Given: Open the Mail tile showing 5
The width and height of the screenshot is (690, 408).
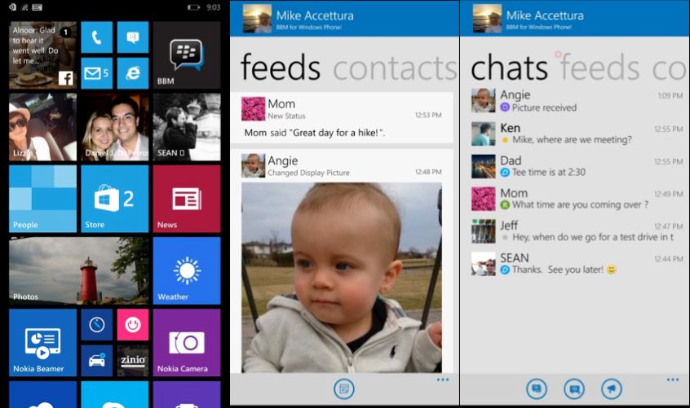Looking at the screenshot, I should [97, 73].
